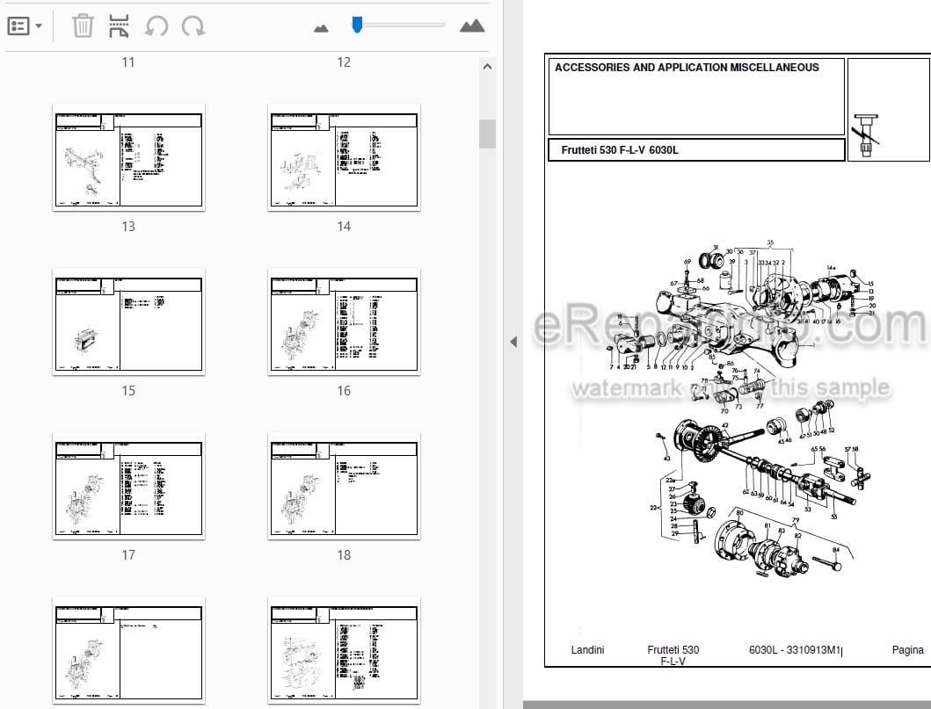
Task: Collapse the thumbnails panel with left arrow
Action: coord(513,342)
